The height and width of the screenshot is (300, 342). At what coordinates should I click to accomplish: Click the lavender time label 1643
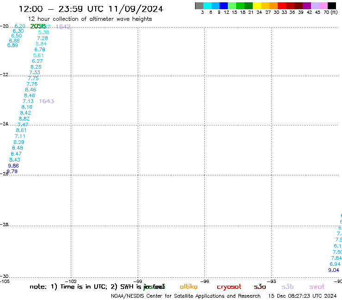[47, 101]
